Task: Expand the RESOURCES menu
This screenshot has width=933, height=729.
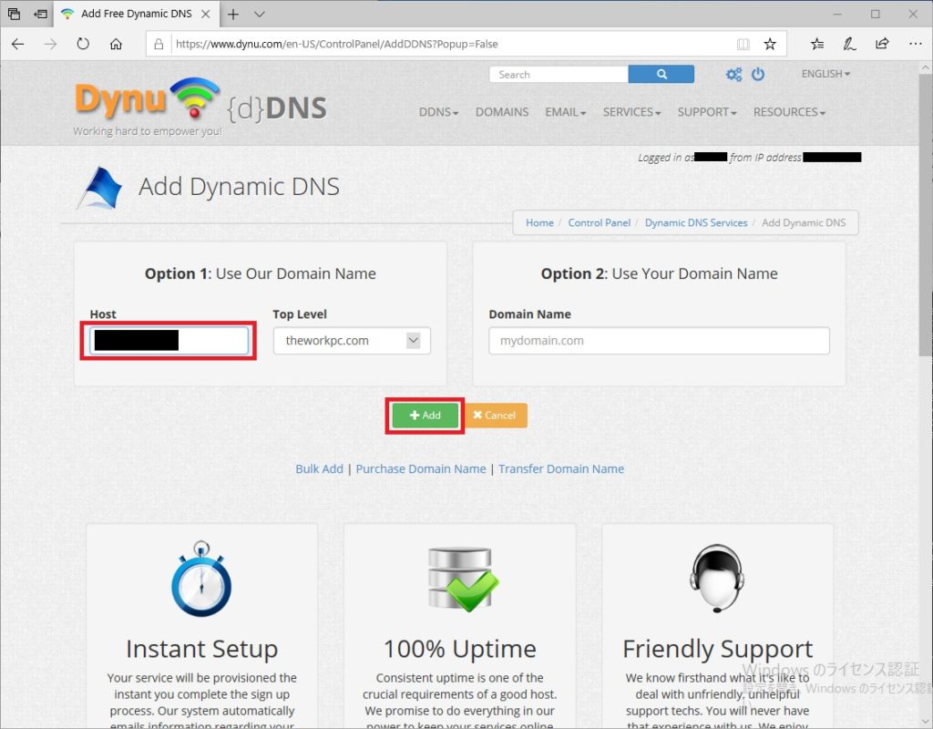Action: point(789,112)
